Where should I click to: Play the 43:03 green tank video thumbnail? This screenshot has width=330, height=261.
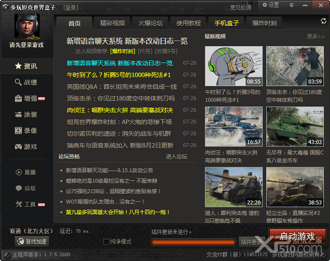pyautogui.click(x=295, y=127)
